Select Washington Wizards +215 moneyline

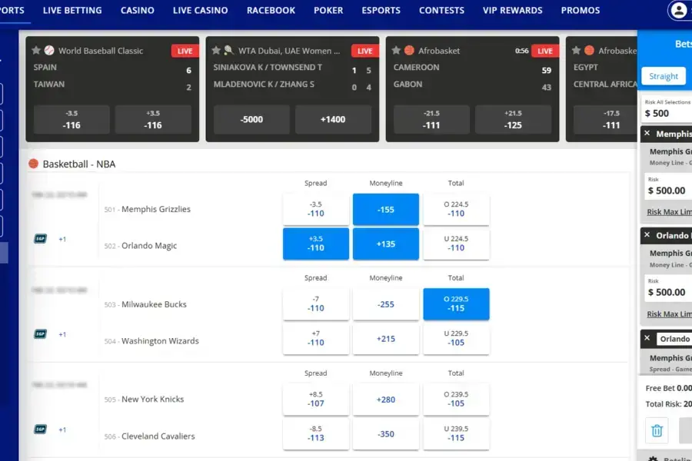point(386,338)
